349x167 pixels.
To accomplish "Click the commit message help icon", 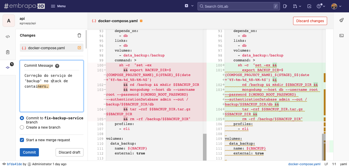I will click(x=57, y=66).
